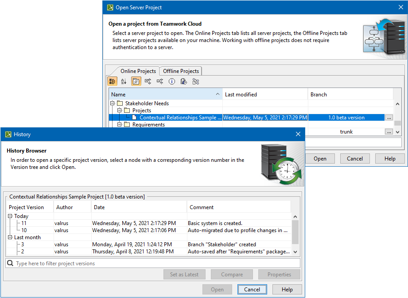Click the Expand All toolbar icon
408x298 pixels.
[x=148, y=81]
